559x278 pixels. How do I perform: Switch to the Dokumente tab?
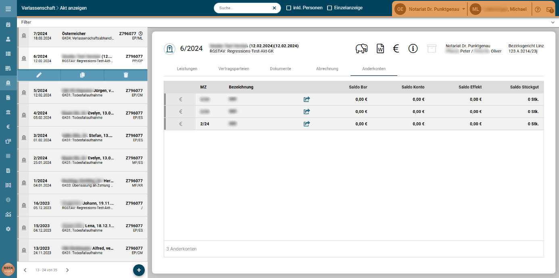[x=280, y=69]
